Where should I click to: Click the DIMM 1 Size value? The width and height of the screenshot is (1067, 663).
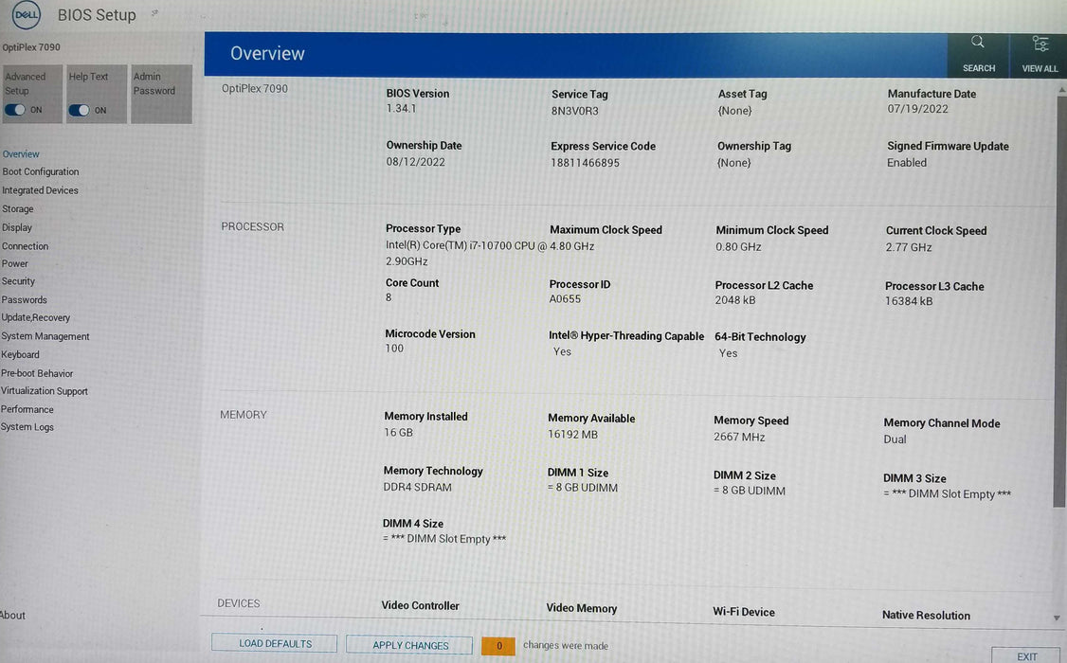[x=583, y=488]
